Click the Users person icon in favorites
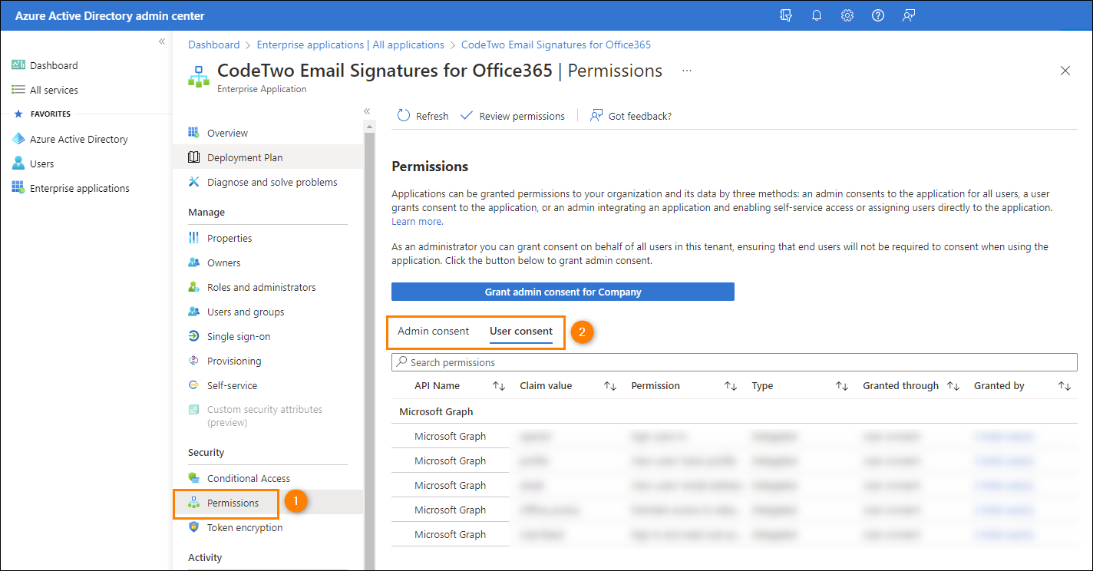Screen dimensions: 1093x571 coord(18,163)
